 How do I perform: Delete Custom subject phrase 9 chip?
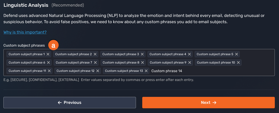point(190,62)
